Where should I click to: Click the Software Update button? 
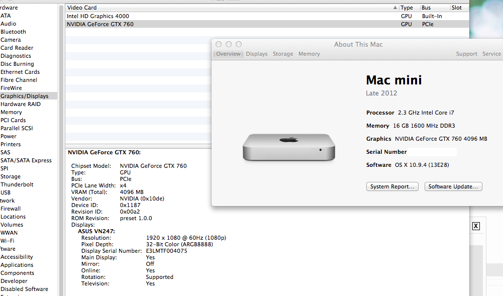453,186
